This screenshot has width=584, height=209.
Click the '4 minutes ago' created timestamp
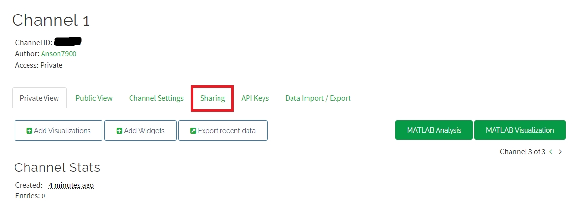71,185
